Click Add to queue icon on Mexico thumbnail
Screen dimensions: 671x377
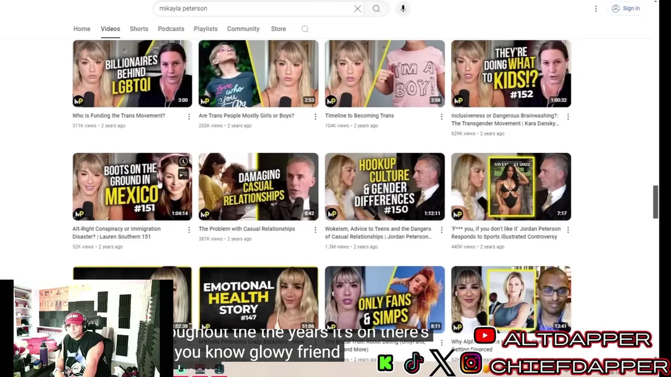(183, 174)
